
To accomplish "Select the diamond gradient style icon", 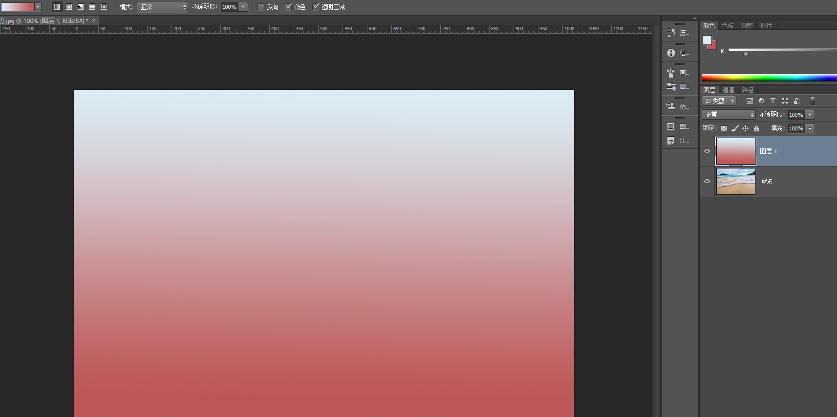I will (104, 7).
